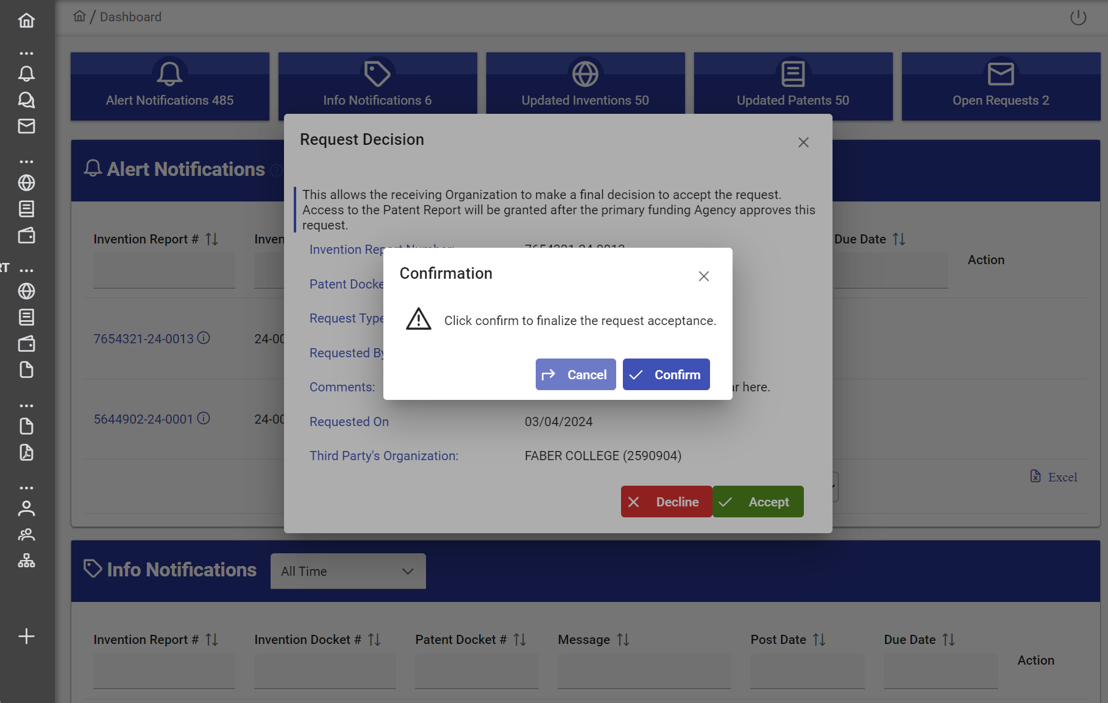1108x703 pixels.
Task: Close the Request Decision dialog
Action: pyautogui.click(x=803, y=142)
